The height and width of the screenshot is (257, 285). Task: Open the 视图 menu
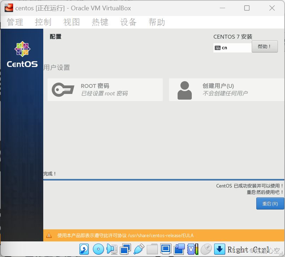(72, 22)
